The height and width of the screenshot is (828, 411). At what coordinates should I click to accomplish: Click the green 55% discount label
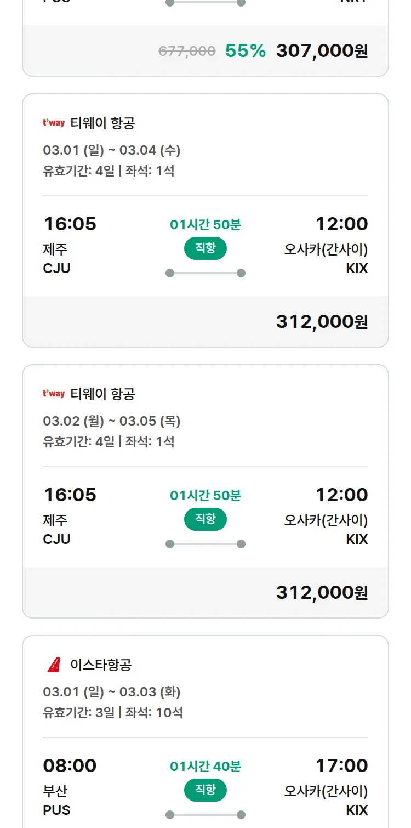(x=246, y=51)
